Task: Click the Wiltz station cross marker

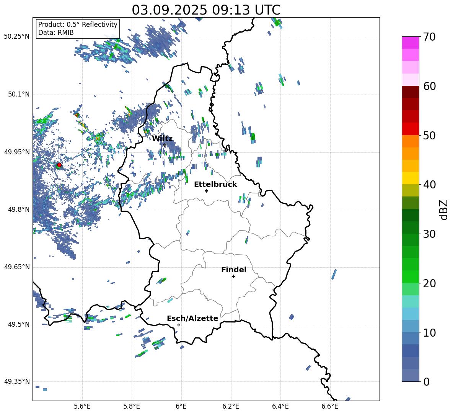Action: 165,145
